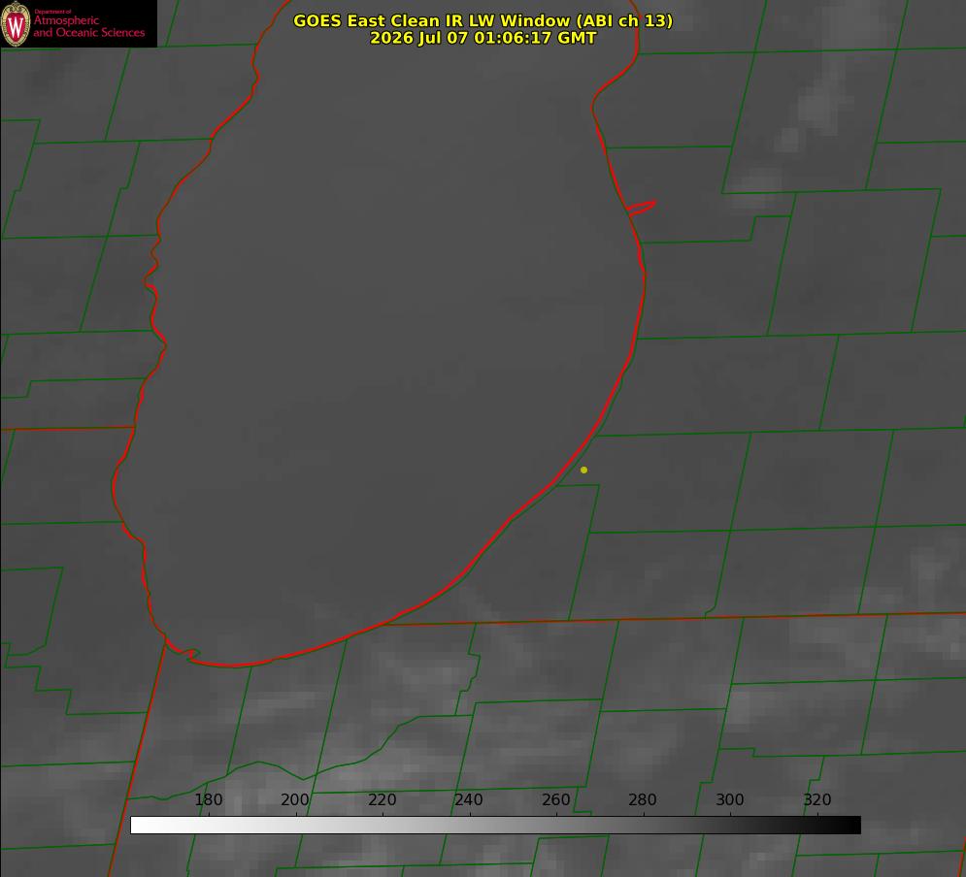966x877 pixels.
Task: Select the 320 colorbar tick label
Action: click(817, 799)
